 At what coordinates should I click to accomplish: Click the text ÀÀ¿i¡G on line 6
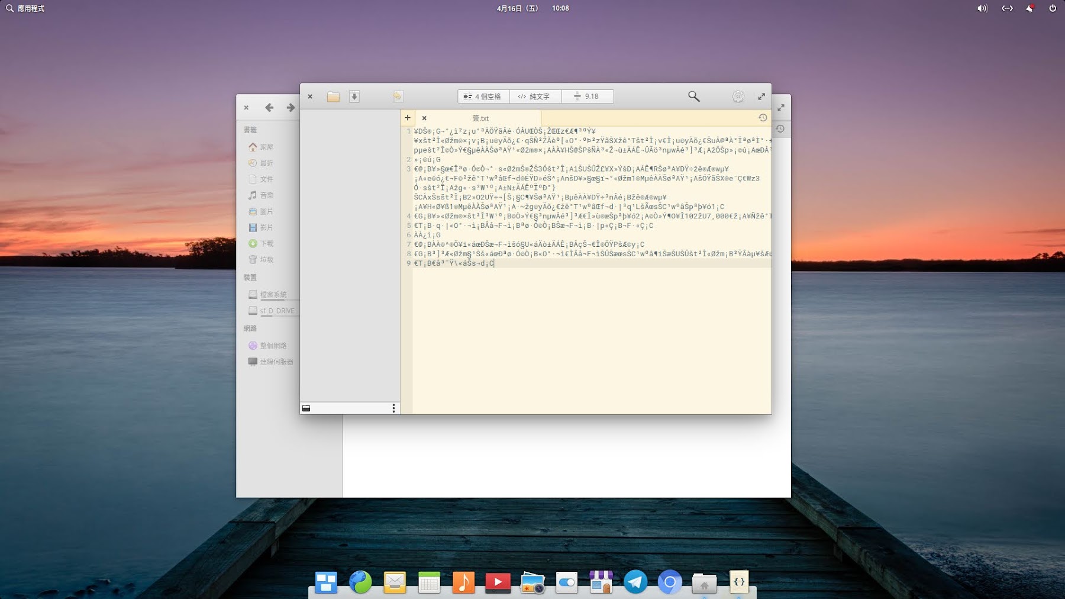click(x=427, y=235)
